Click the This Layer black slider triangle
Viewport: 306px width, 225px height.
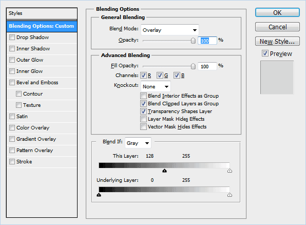pos(164,171)
